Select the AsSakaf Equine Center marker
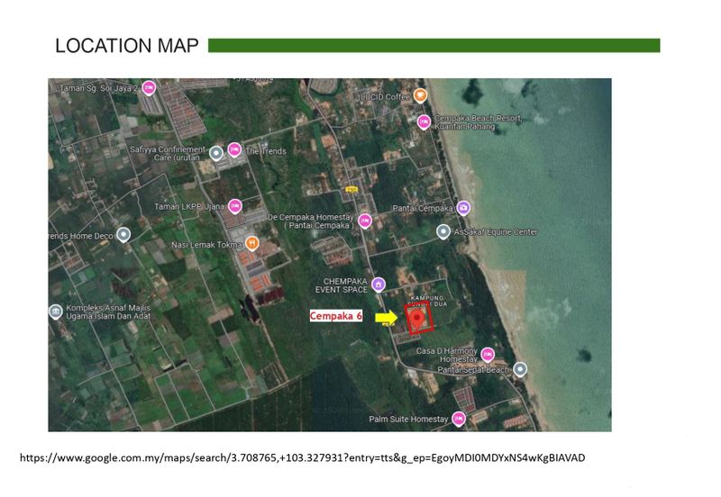721x497 pixels. click(x=443, y=231)
